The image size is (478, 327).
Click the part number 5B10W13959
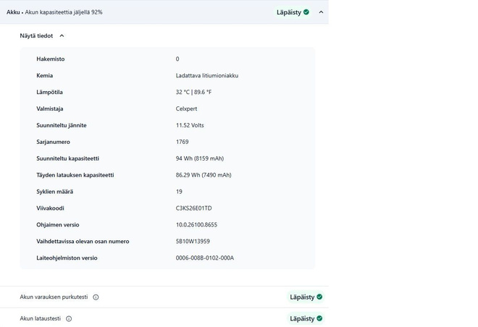(193, 242)
